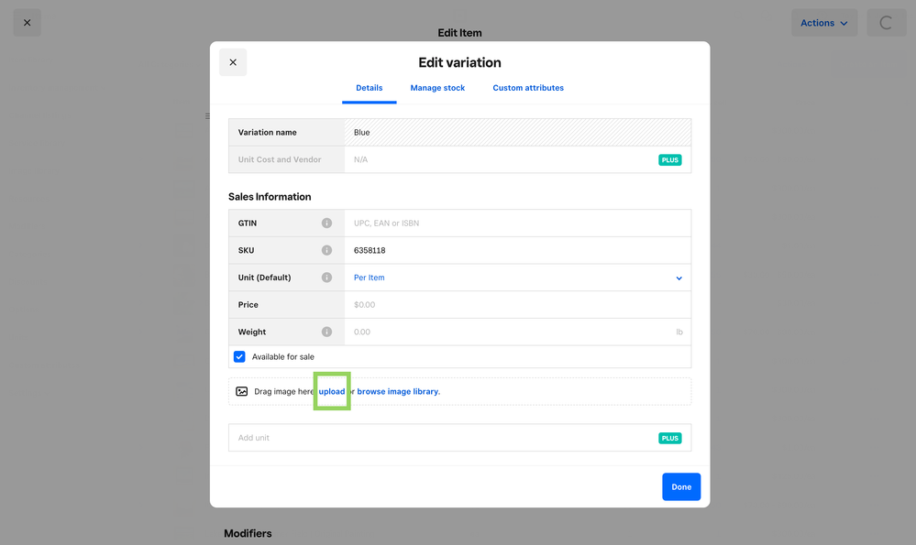Image resolution: width=916 pixels, height=545 pixels.
Task: Expand the Actions dropdown menu
Action: click(823, 23)
